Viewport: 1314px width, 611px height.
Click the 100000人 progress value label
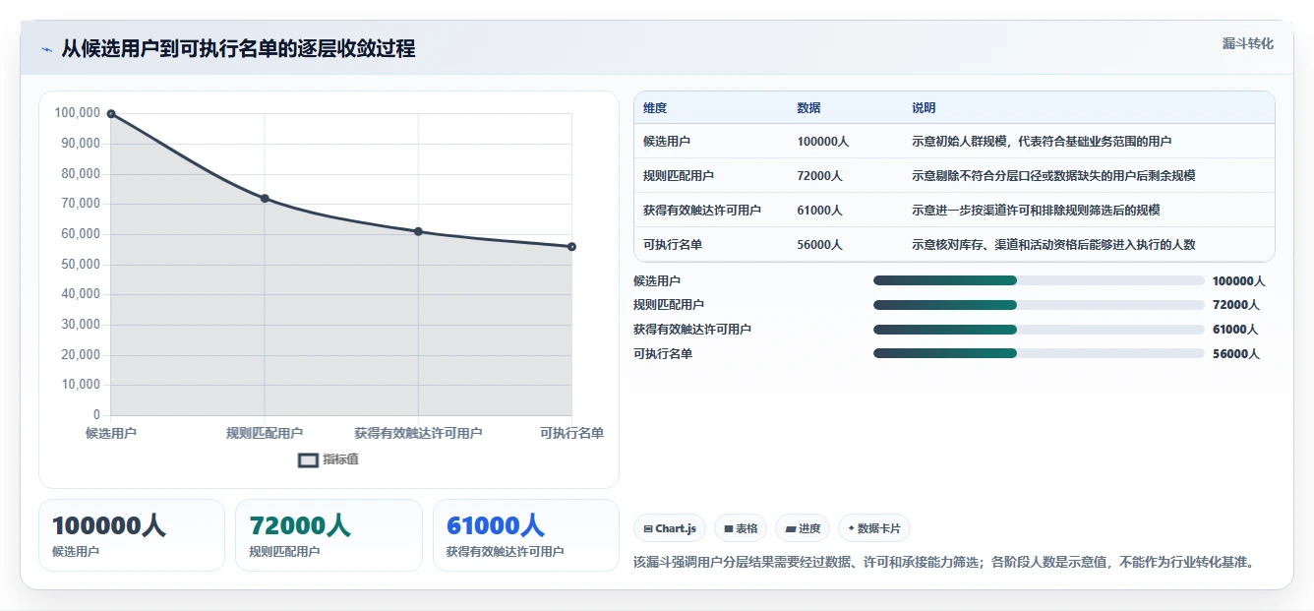coord(1238,281)
